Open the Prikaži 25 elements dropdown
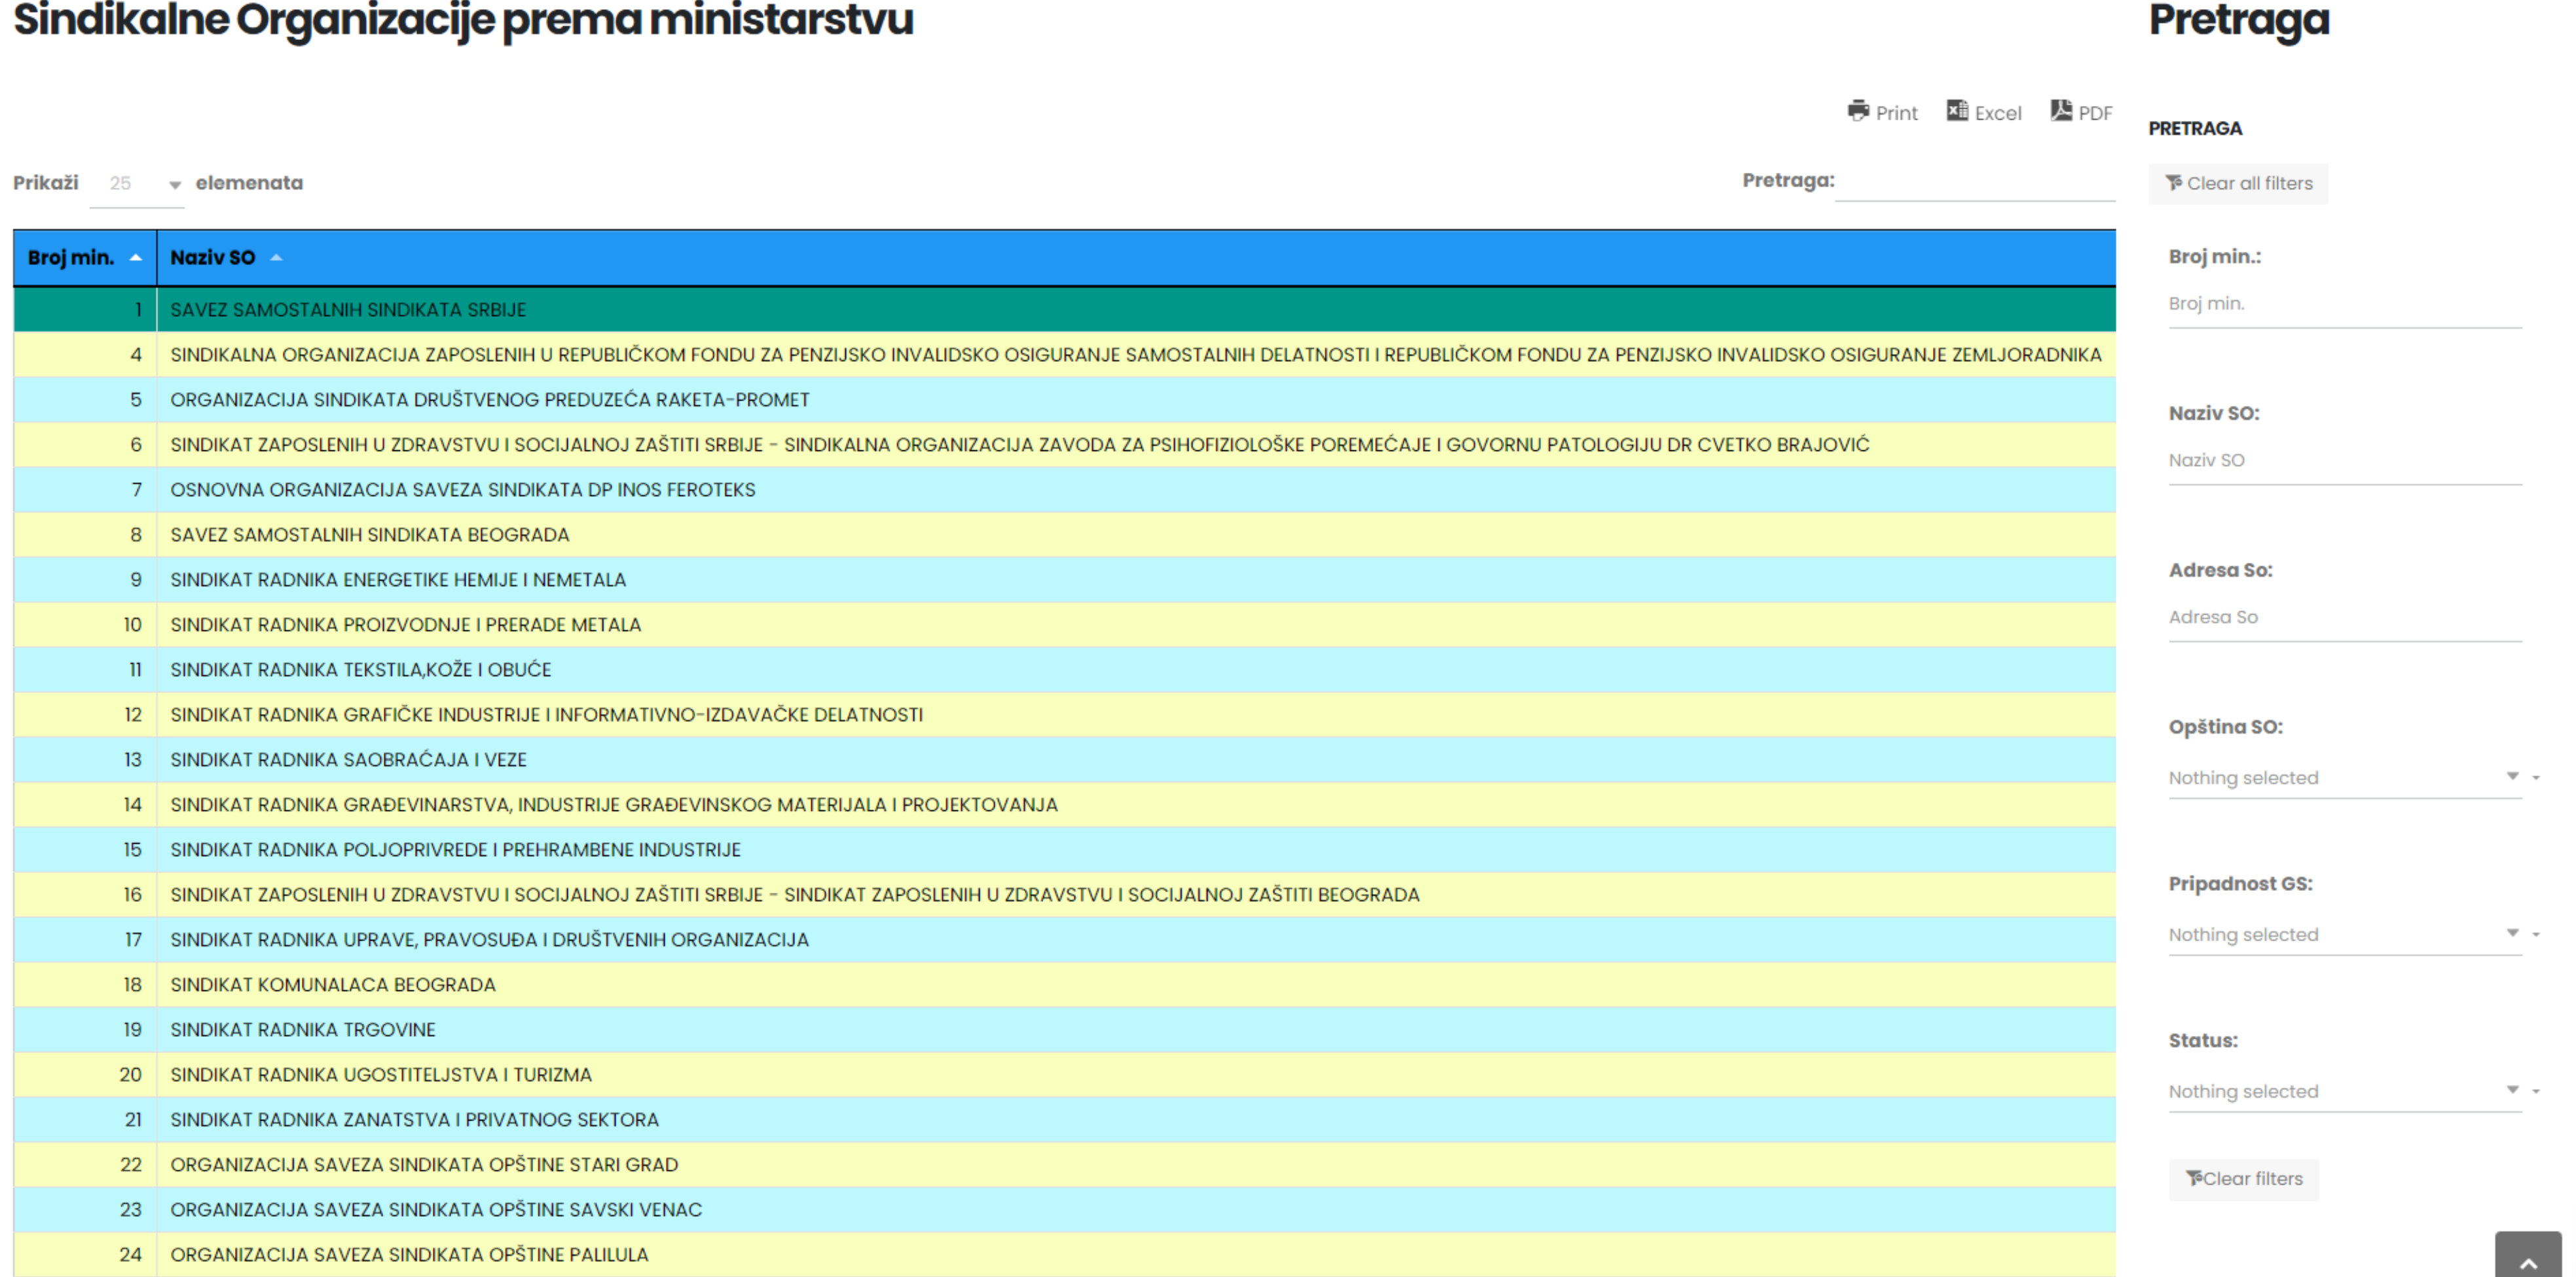 point(137,184)
